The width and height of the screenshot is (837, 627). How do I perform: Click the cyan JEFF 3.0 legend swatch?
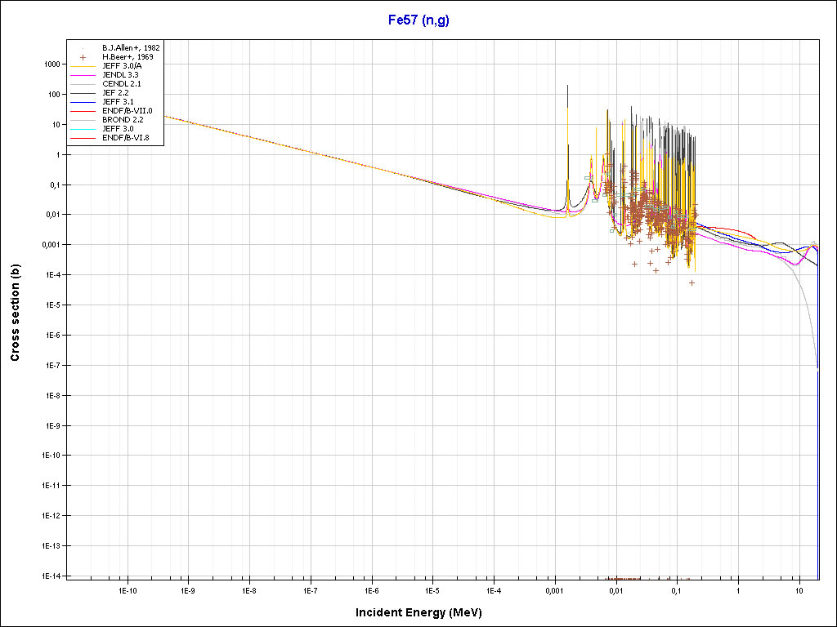pos(84,128)
